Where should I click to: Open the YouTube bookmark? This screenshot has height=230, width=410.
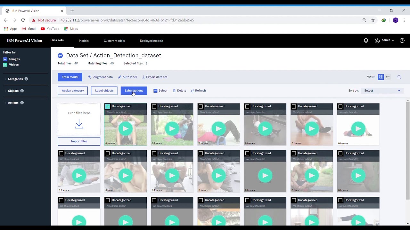(x=50, y=29)
